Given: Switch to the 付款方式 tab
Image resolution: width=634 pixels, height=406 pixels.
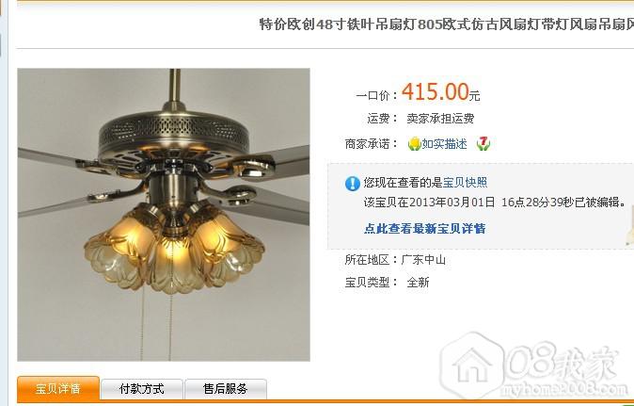Looking at the screenshot, I should [x=142, y=389].
